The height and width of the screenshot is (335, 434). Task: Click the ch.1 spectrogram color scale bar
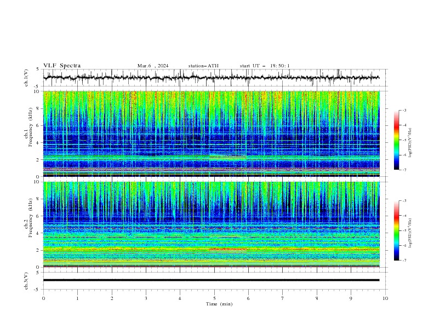396,140
